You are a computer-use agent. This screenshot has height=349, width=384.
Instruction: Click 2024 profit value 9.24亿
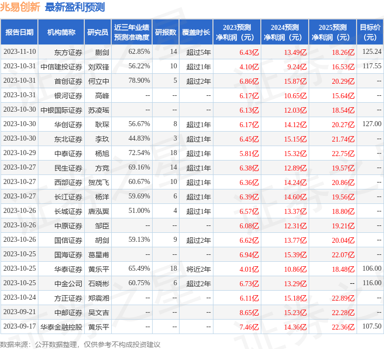(x=297, y=67)
